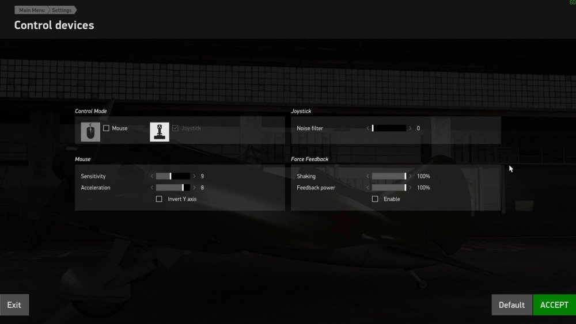
Task: Go back to Main Menu breadcrumb
Action: pos(31,10)
